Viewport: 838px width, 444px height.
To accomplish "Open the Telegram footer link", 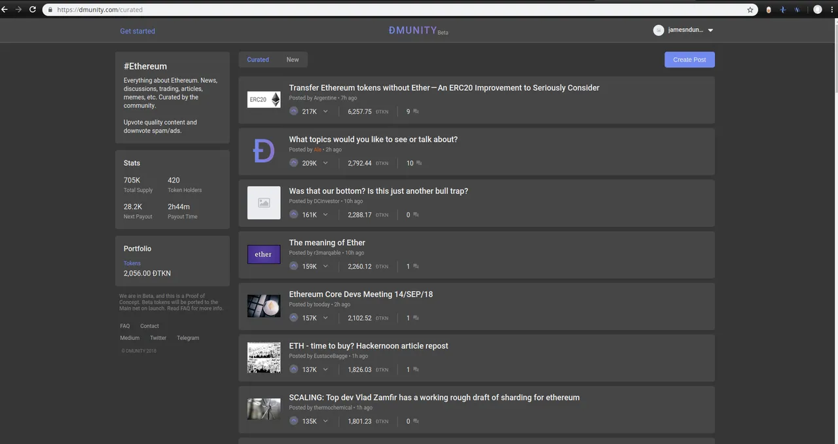I will pos(188,338).
